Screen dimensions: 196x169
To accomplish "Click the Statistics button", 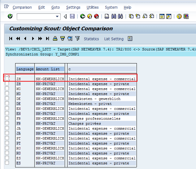I will (91, 39).
